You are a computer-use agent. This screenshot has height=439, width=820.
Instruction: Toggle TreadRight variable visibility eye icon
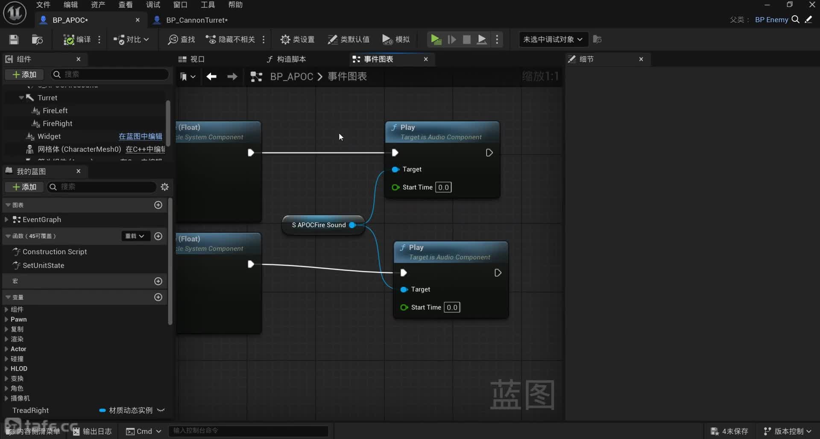(161, 410)
